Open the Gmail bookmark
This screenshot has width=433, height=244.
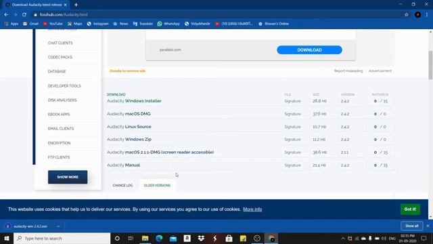click(30, 24)
